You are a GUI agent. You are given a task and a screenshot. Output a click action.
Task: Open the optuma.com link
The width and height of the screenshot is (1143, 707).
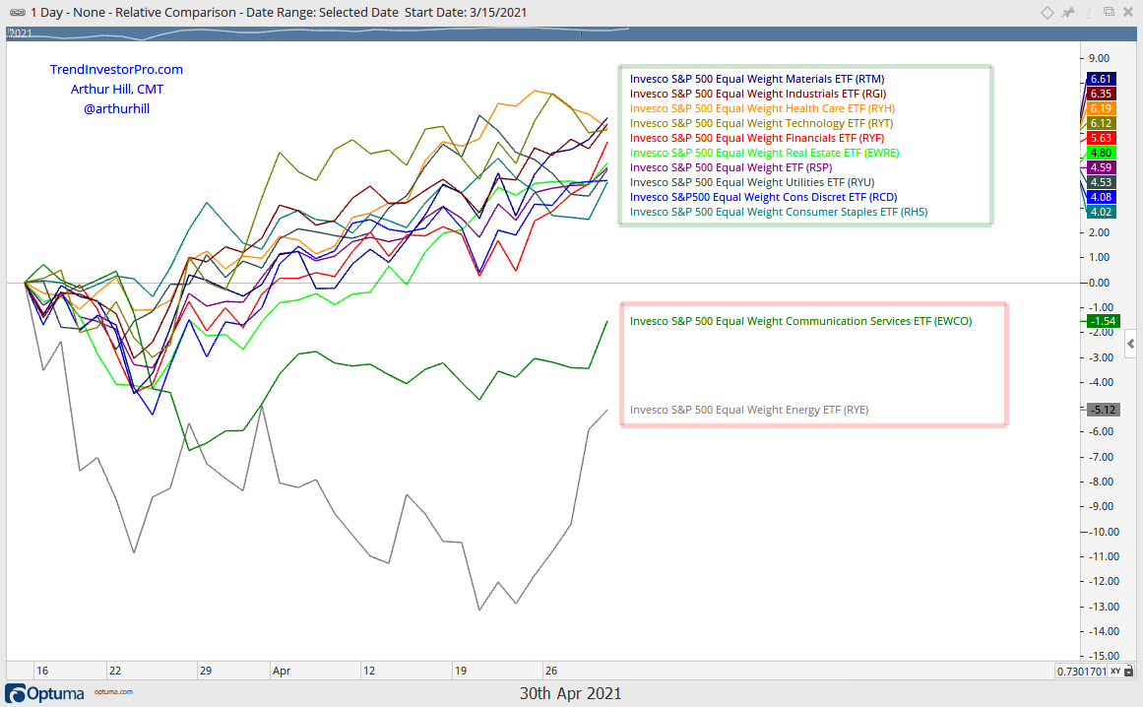point(114,691)
